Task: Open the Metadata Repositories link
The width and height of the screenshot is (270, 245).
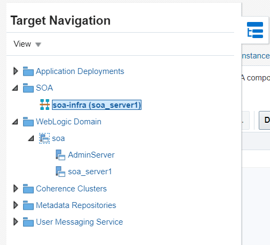Action: pyautogui.click(x=76, y=205)
